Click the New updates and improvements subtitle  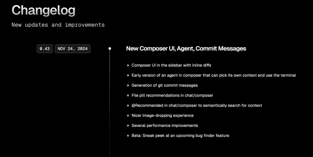(x=58, y=25)
